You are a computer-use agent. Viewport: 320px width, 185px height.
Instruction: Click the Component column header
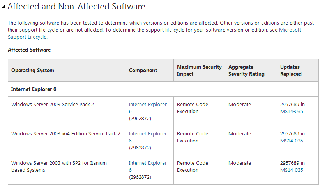pos(143,71)
